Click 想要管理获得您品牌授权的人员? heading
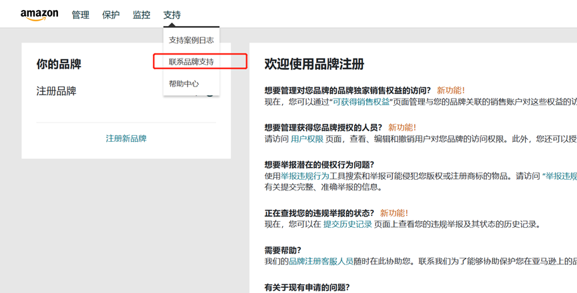Image resolution: width=577 pixels, height=293 pixels. point(323,128)
